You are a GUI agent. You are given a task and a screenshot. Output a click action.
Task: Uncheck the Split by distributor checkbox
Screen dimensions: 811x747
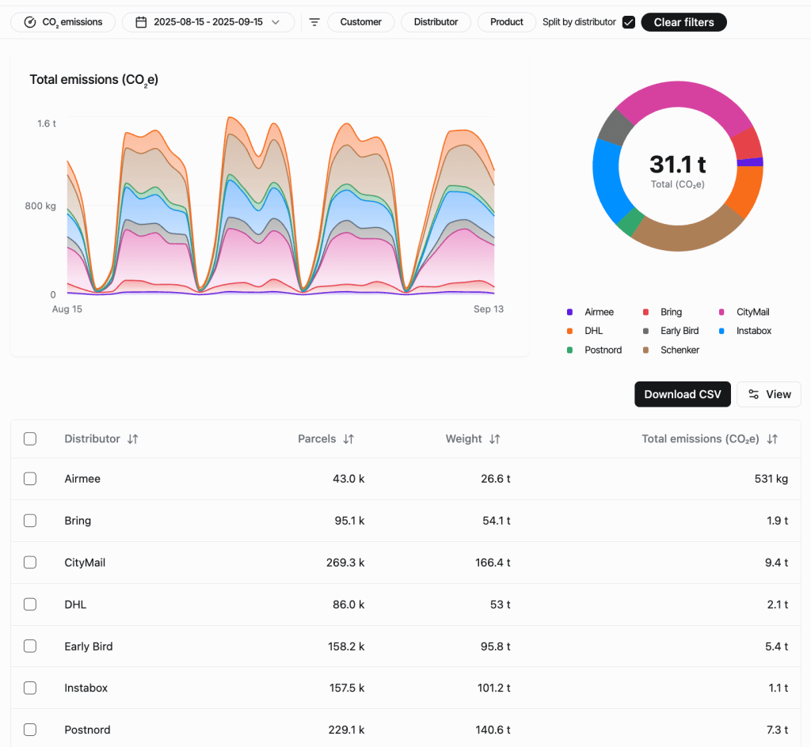[x=629, y=22]
